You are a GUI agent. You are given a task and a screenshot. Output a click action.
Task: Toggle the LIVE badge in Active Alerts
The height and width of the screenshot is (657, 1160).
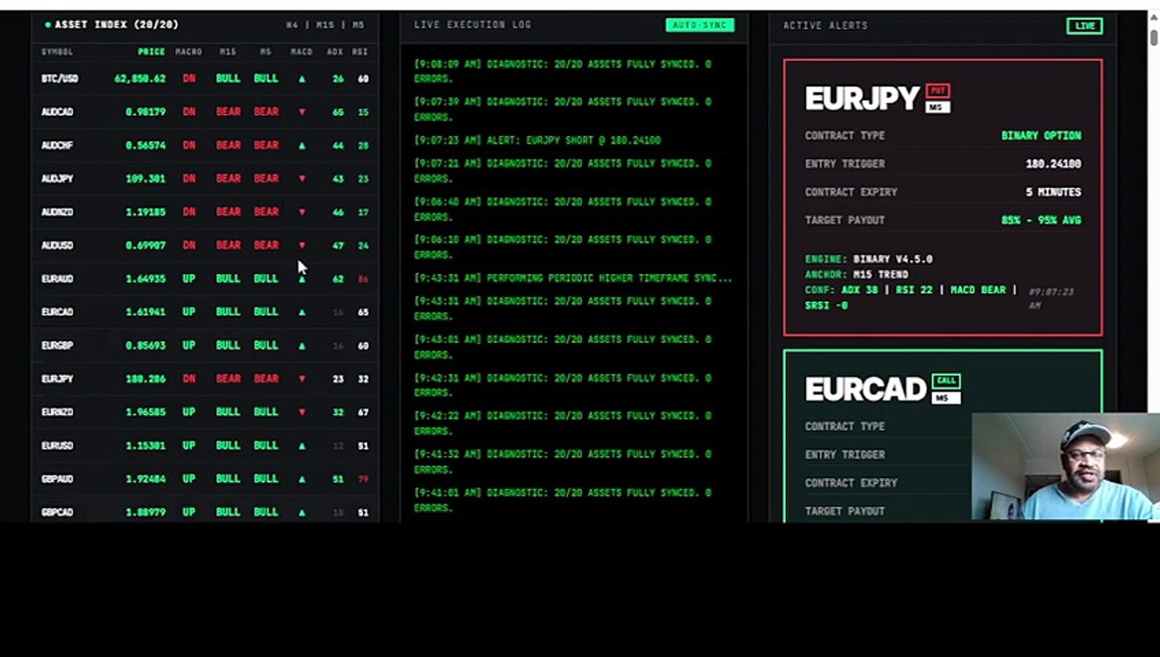(x=1084, y=26)
